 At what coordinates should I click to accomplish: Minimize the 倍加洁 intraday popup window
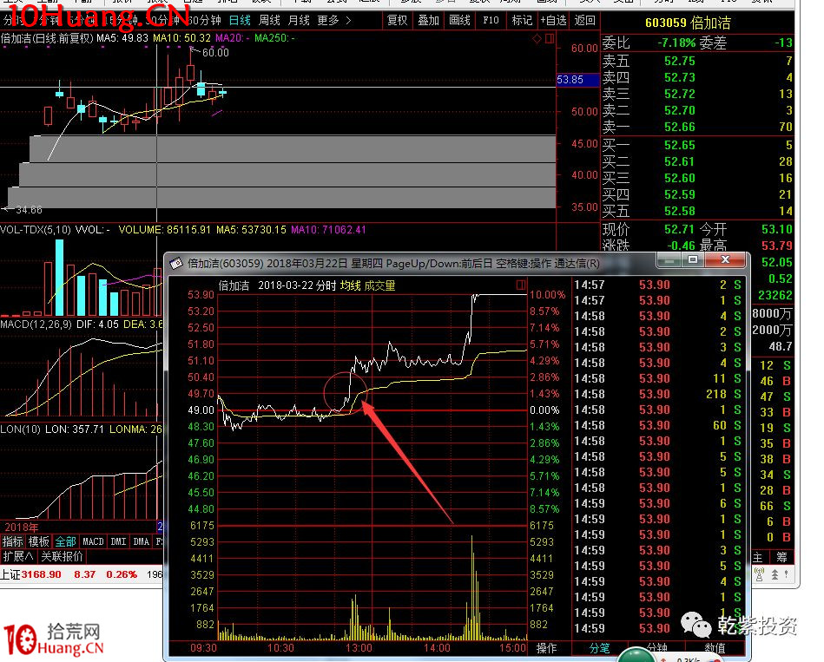[x=669, y=260]
